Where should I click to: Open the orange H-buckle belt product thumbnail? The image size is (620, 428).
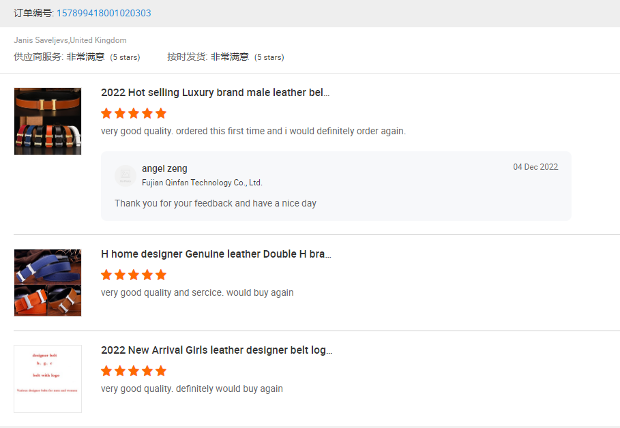pos(48,121)
